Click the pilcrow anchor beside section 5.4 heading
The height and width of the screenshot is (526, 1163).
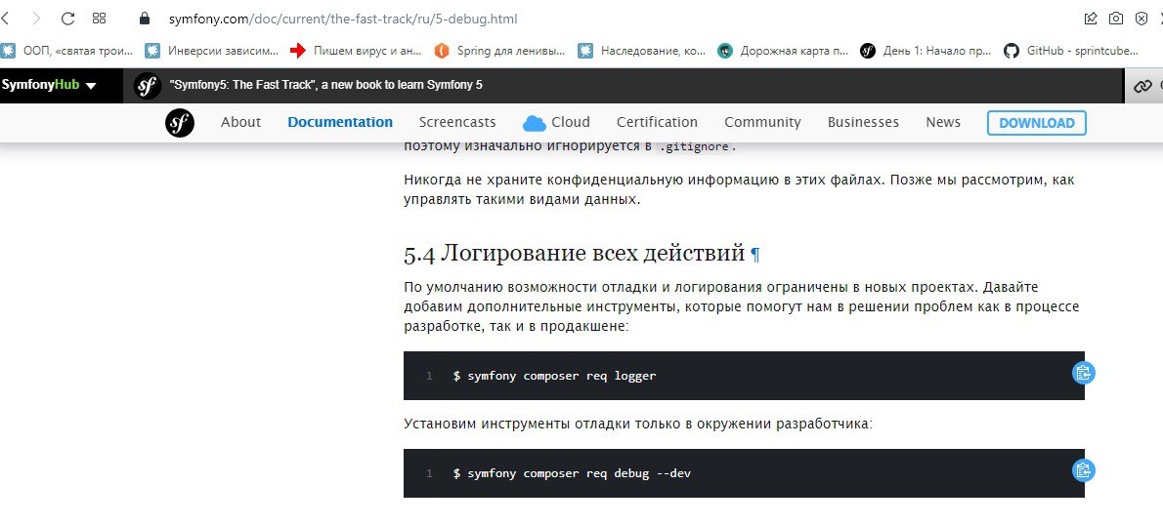point(755,254)
